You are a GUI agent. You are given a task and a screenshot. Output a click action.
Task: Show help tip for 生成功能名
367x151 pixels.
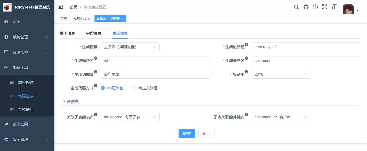[96, 72]
